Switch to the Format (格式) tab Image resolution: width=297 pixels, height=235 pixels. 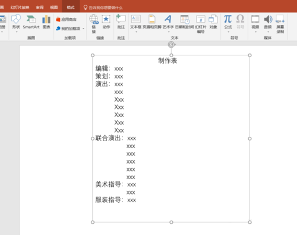pos(71,7)
